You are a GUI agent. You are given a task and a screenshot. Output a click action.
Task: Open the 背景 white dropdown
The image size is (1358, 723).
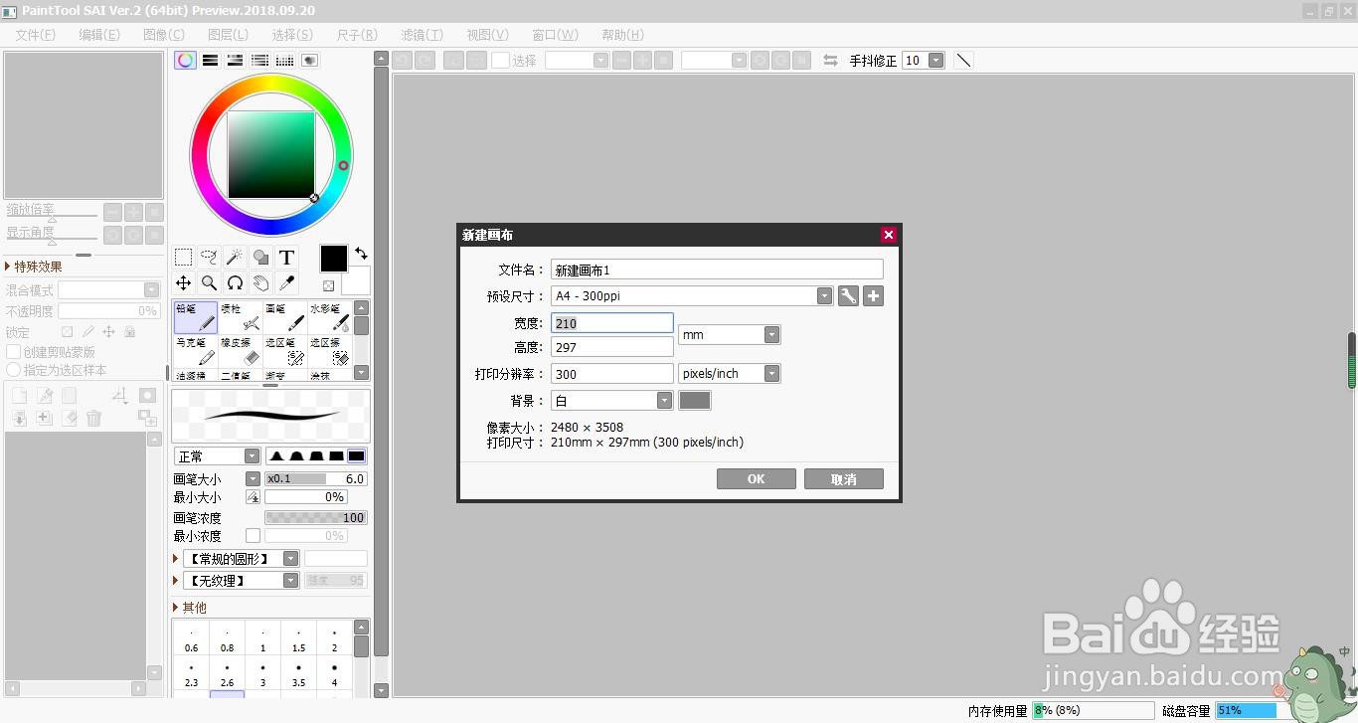(664, 401)
